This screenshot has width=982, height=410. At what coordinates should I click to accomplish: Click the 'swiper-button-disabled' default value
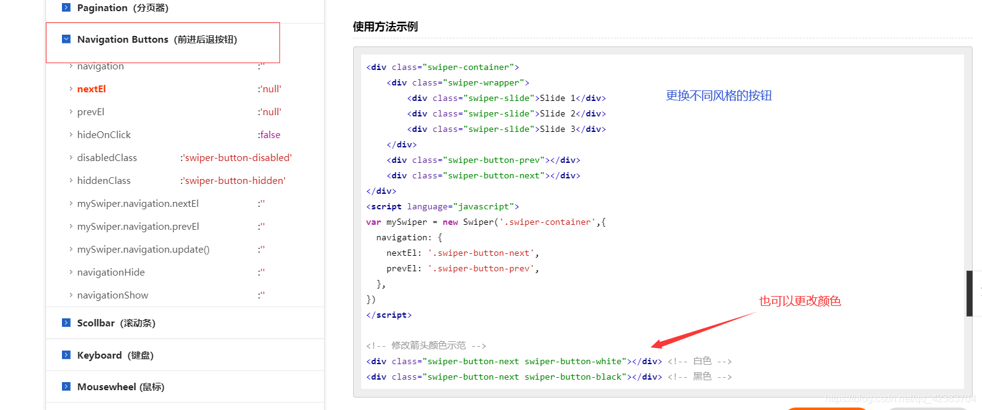(x=236, y=157)
